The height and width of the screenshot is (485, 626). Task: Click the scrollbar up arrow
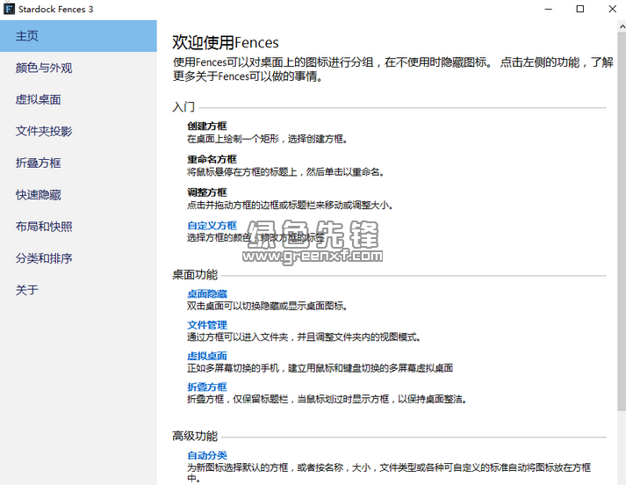(x=622, y=26)
